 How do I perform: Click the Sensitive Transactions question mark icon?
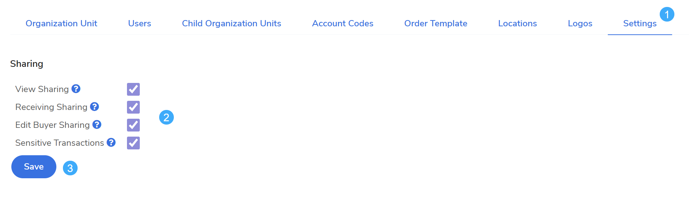[111, 142]
